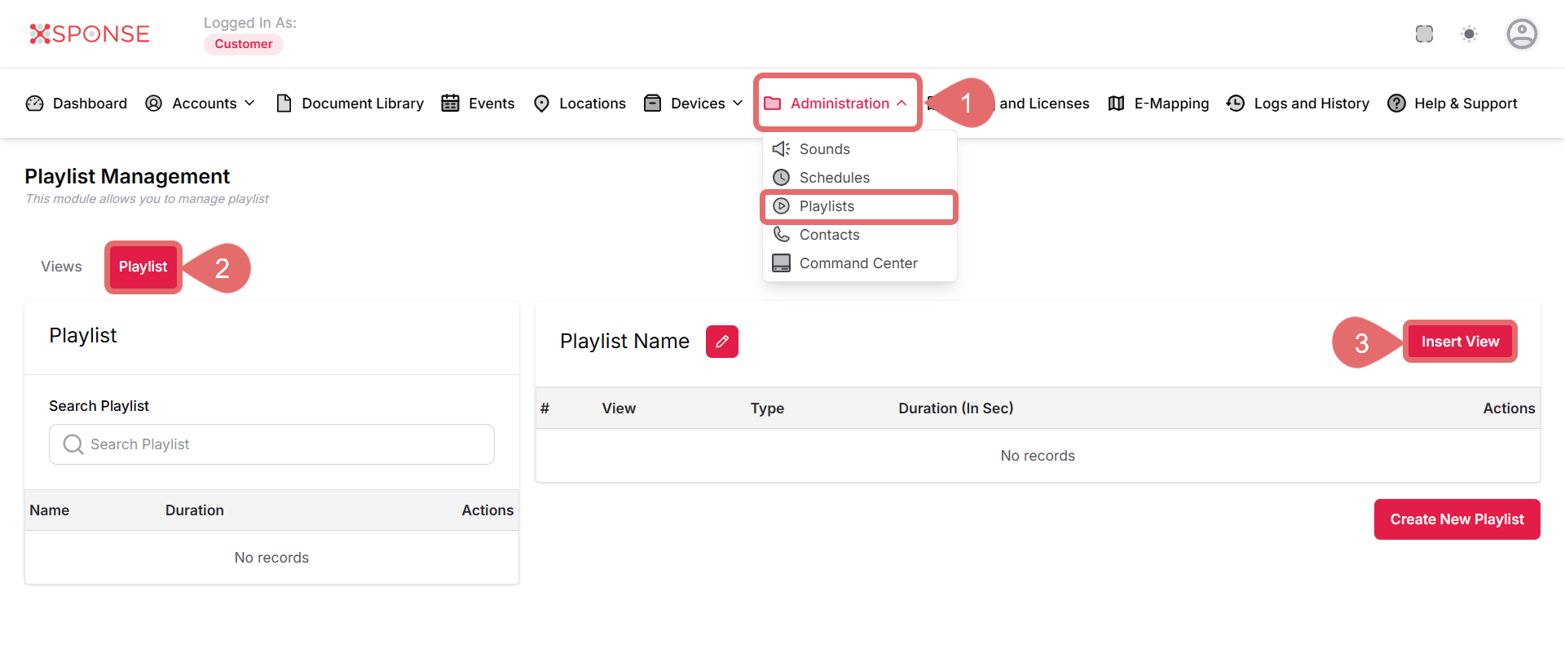This screenshot has width=1565, height=662.
Task: Click the XSPONSE logo
Action: [90, 34]
